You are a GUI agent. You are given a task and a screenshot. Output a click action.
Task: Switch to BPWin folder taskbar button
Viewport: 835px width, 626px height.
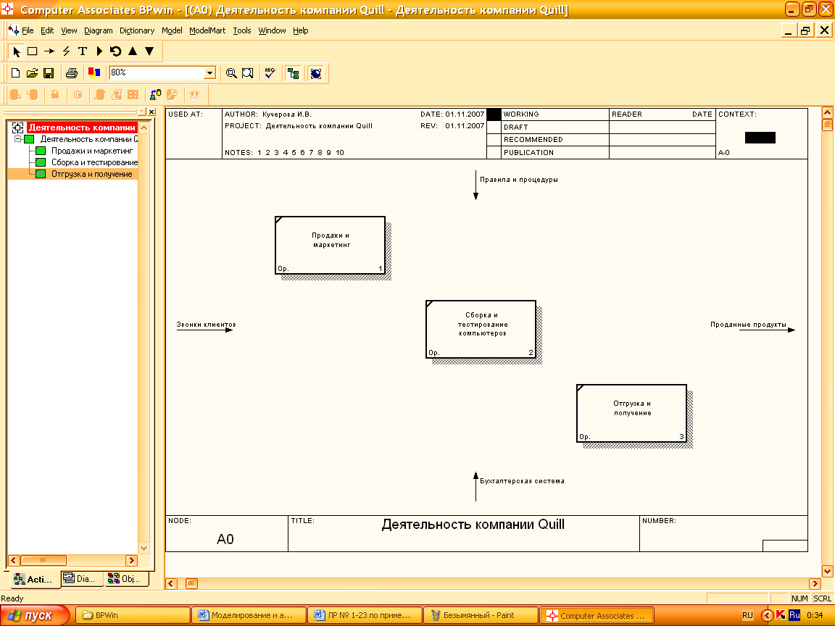[133, 615]
